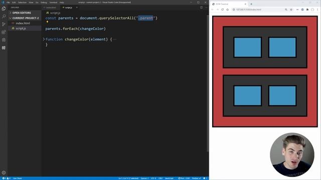The height and width of the screenshot is (180, 321).
Task: Close the DOM Traversal browser tab
Action: [x=245, y=4]
